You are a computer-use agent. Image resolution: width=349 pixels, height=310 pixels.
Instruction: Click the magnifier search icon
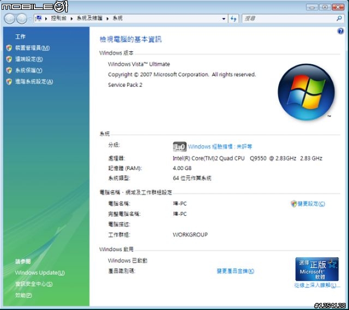pos(339,19)
